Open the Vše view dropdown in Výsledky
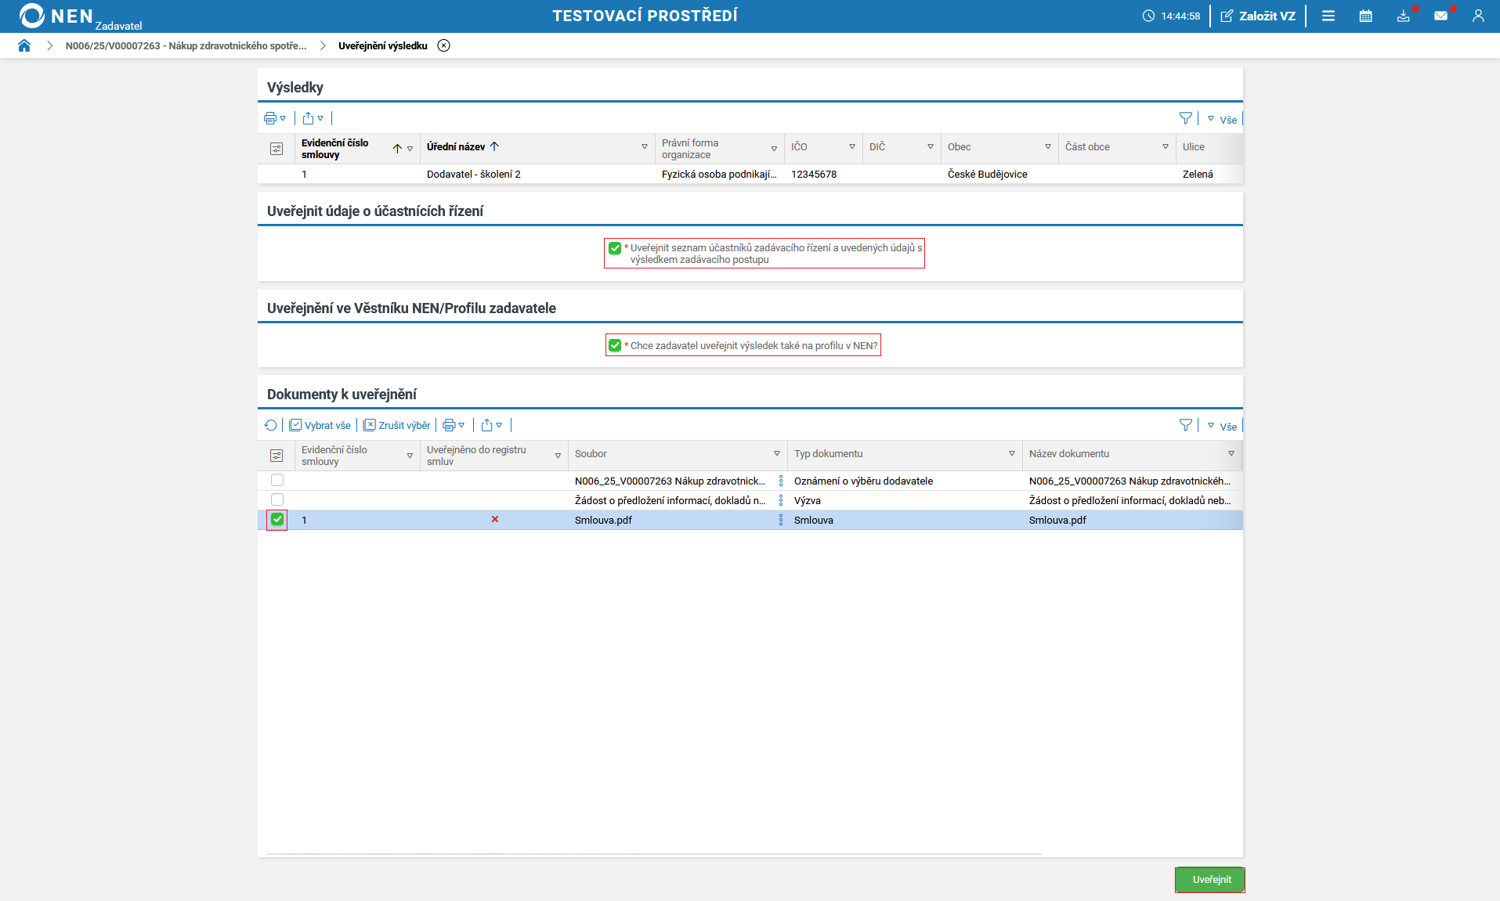The image size is (1500, 901). coord(1223,119)
